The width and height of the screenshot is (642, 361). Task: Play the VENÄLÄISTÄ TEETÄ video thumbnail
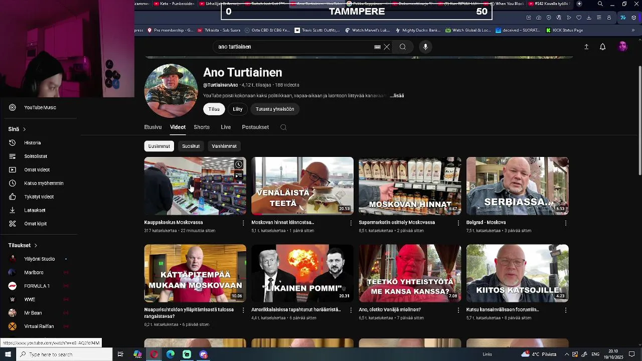coord(302,186)
